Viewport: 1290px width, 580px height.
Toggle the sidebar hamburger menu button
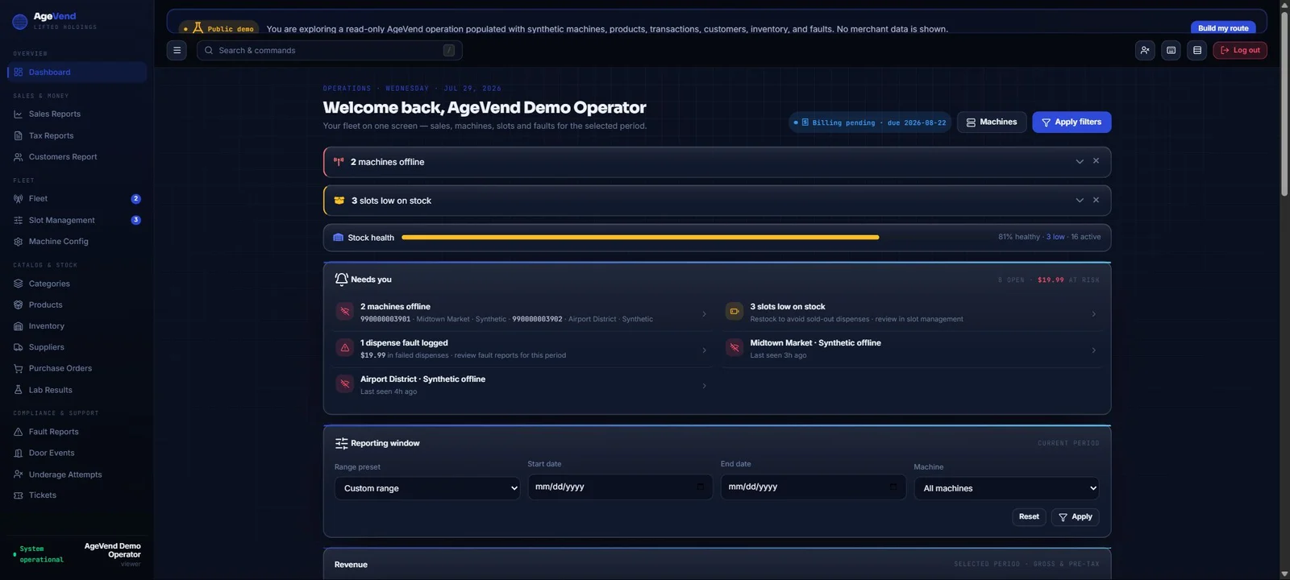[177, 50]
